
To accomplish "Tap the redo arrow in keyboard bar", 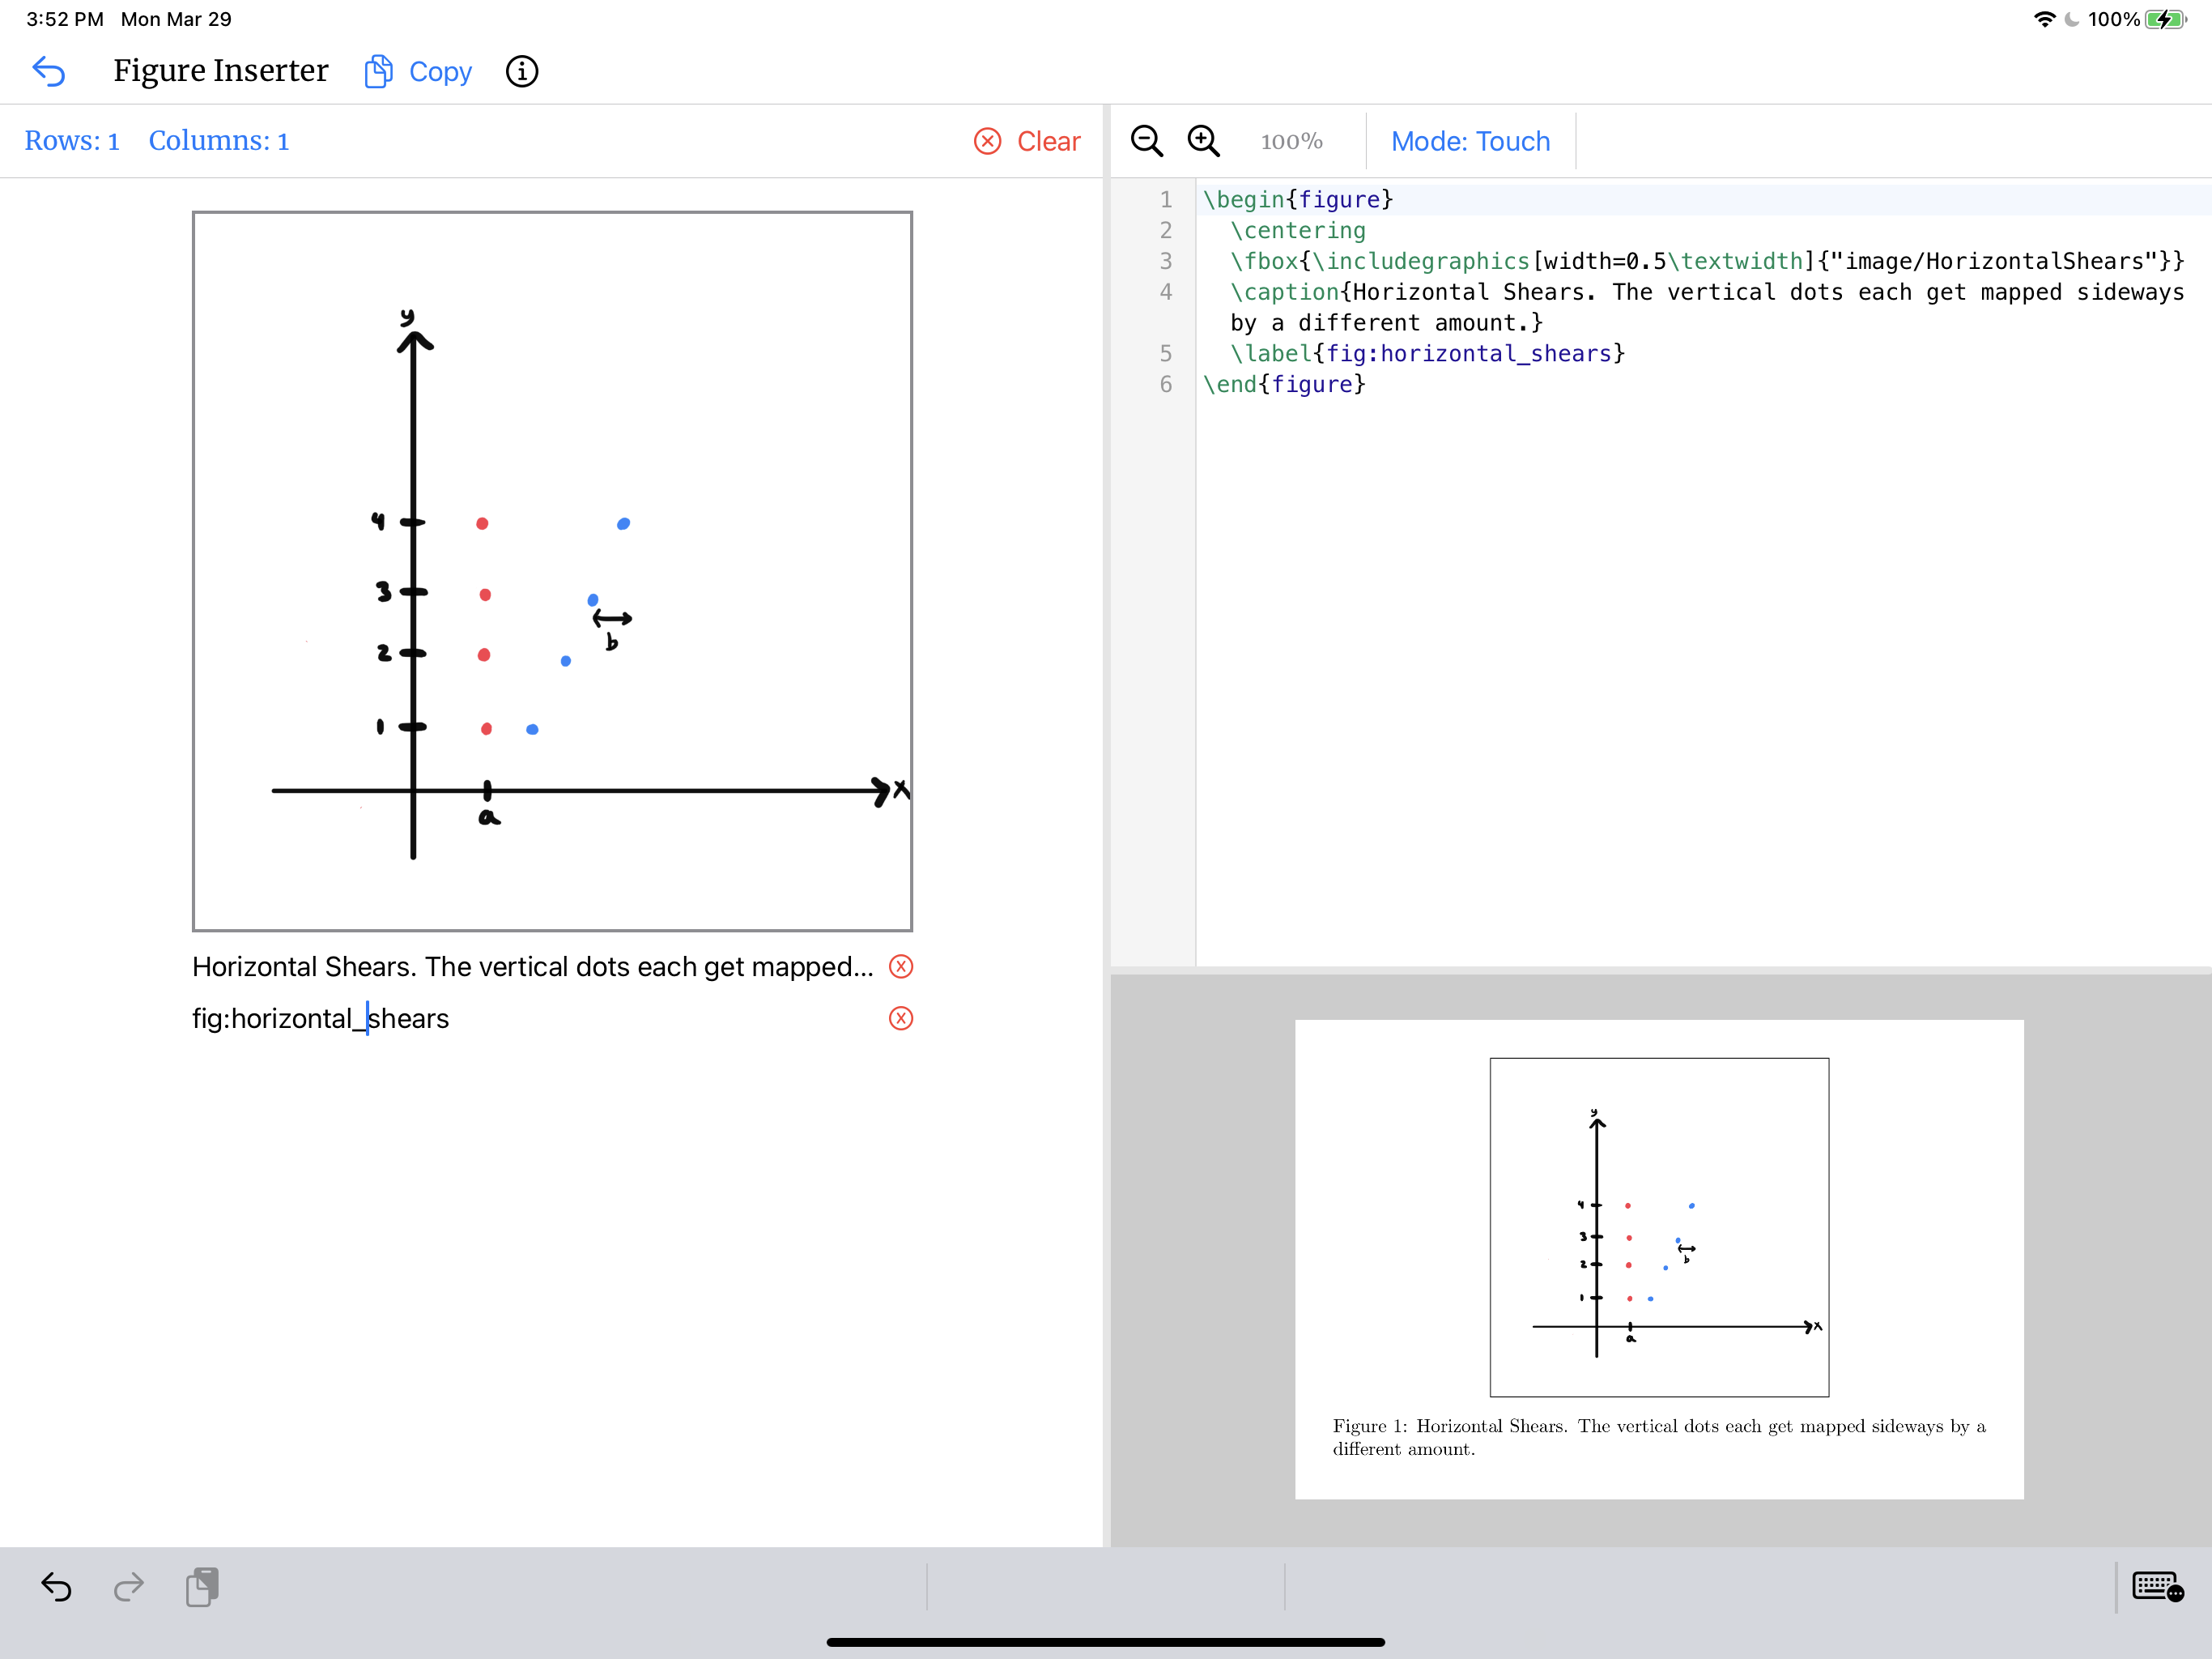I will (x=129, y=1587).
